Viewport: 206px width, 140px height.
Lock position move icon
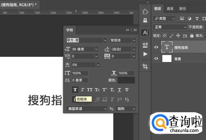coord(178,36)
